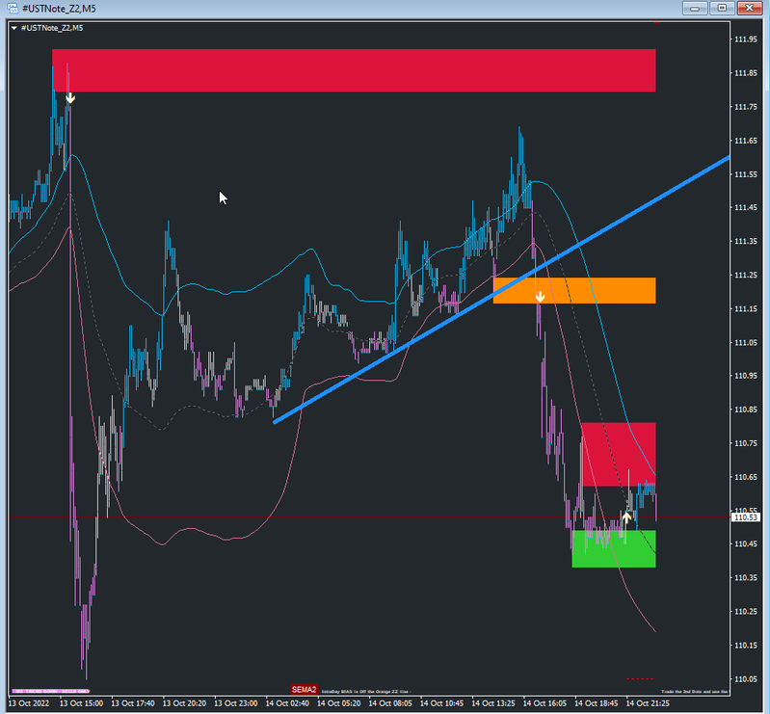Click the up arrow signal above green zone
770x714 pixels.
[x=626, y=516]
